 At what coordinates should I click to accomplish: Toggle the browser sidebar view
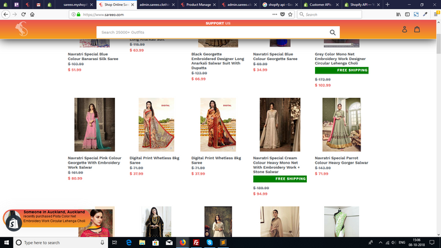coord(407,14)
